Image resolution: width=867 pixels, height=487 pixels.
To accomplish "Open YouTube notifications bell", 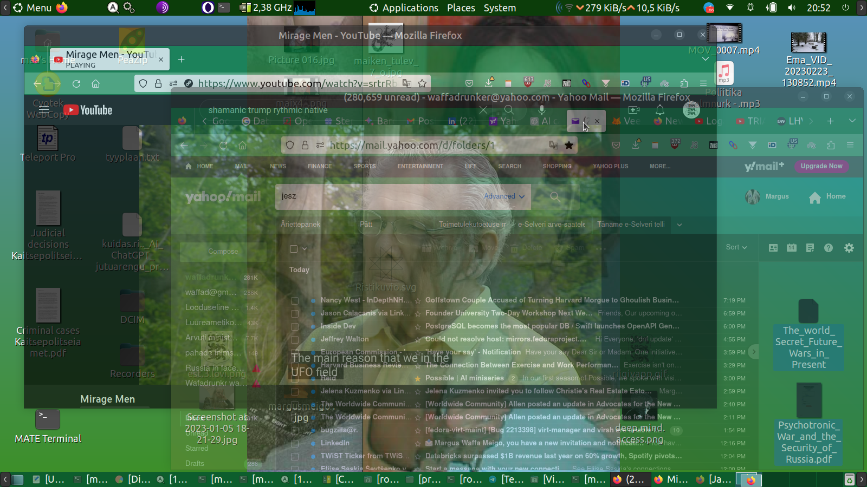I will (x=659, y=110).
